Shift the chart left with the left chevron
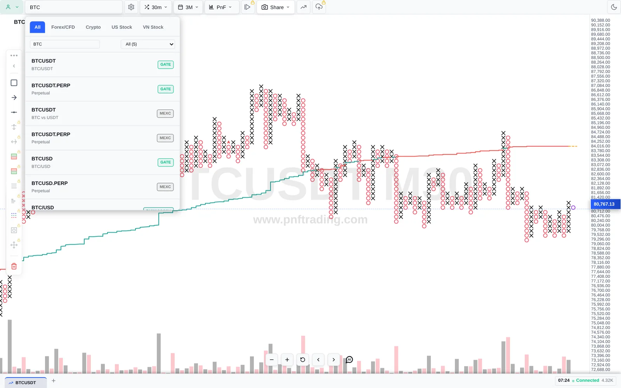The image size is (621, 388). point(318,360)
